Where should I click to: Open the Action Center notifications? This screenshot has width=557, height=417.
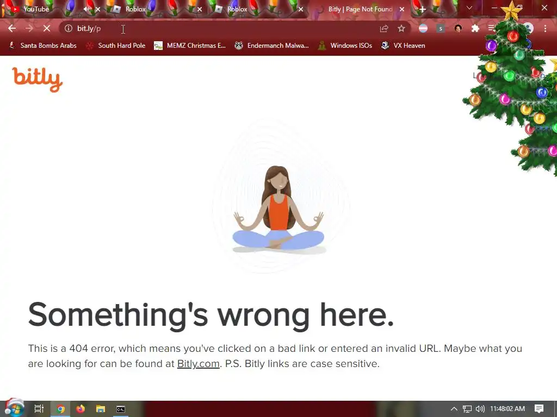click(x=539, y=409)
